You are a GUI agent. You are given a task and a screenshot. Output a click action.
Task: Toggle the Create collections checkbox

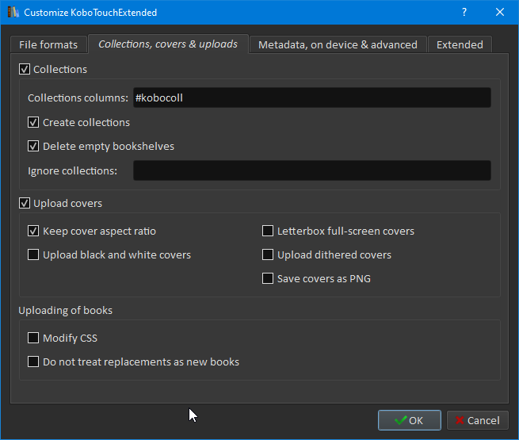click(33, 122)
